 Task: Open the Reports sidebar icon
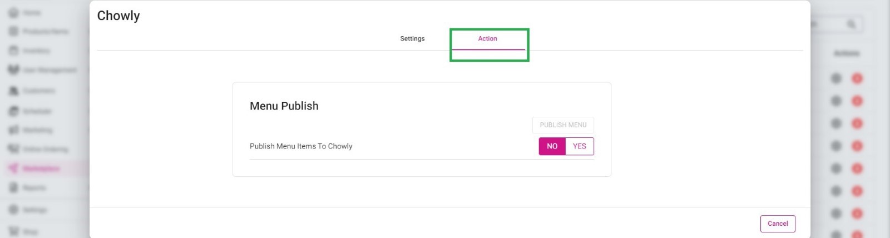(13, 187)
